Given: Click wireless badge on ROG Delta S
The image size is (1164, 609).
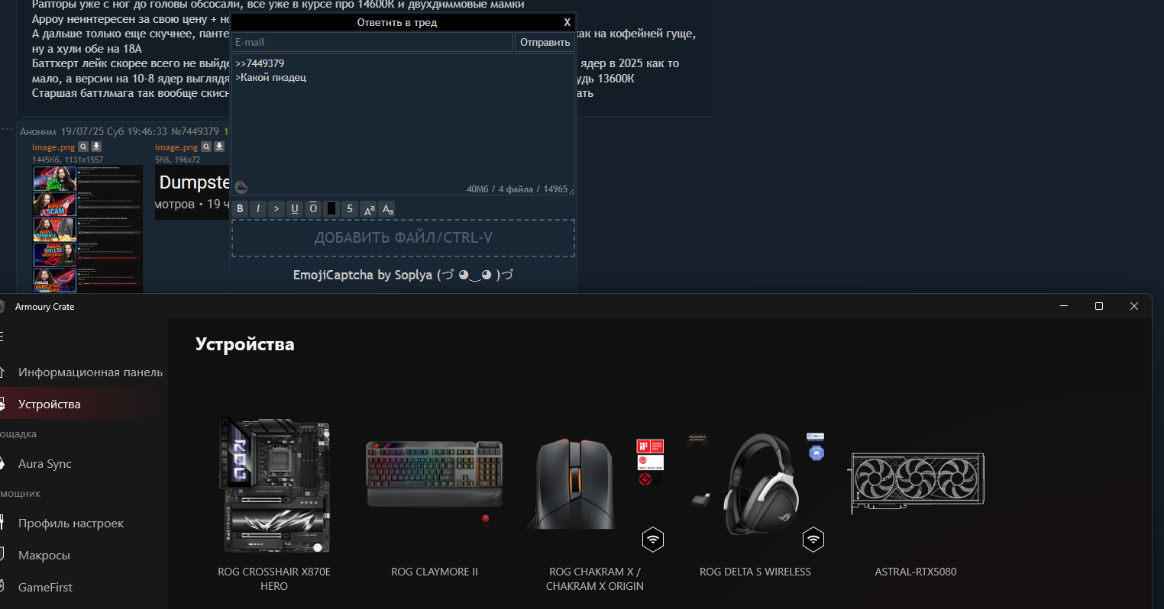Looking at the screenshot, I should click(x=813, y=540).
